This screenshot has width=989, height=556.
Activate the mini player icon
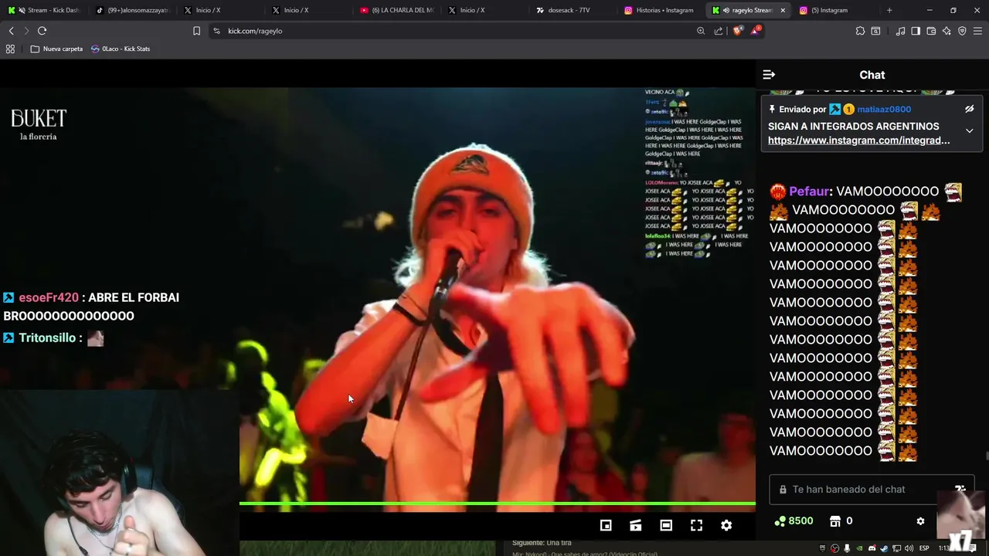coord(606,525)
